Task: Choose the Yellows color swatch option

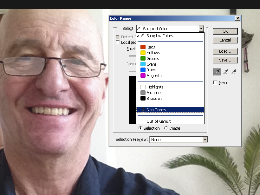Action: [153, 53]
